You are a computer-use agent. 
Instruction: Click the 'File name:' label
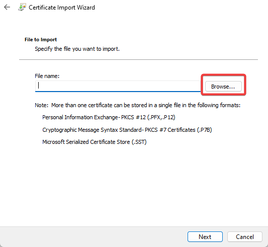click(x=47, y=76)
